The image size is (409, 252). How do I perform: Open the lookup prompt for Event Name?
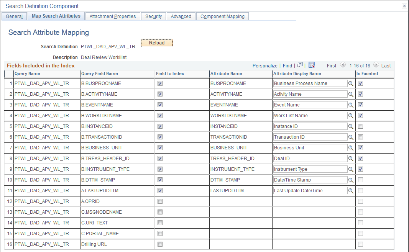(x=351, y=105)
